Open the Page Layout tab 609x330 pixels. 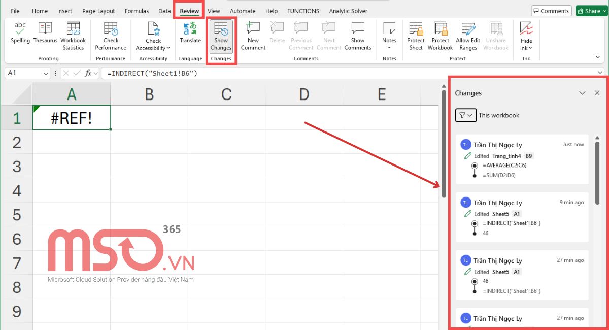pyautogui.click(x=98, y=11)
